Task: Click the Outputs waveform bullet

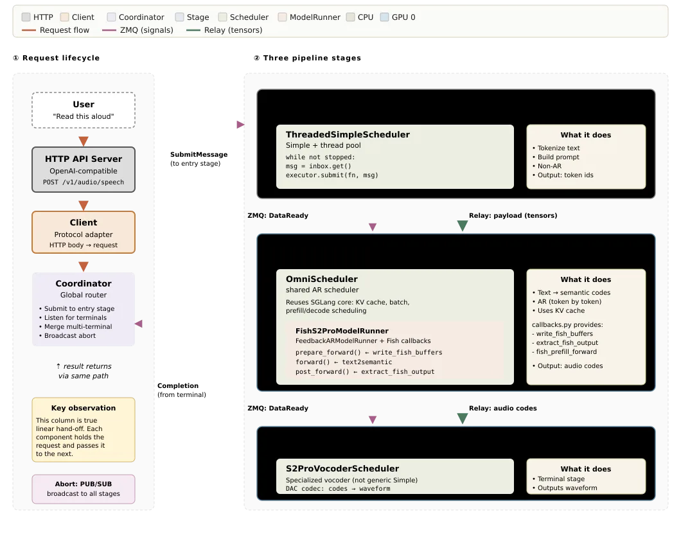Action: point(565,488)
